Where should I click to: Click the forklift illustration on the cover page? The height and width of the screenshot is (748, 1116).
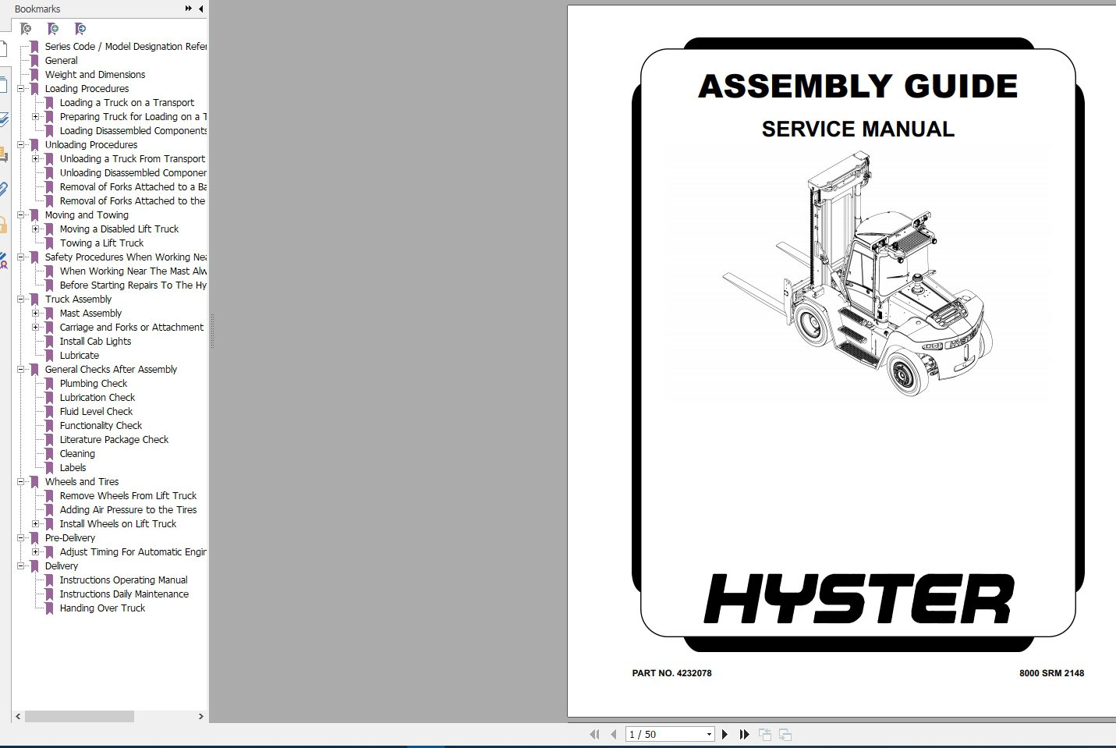coord(858,275)
